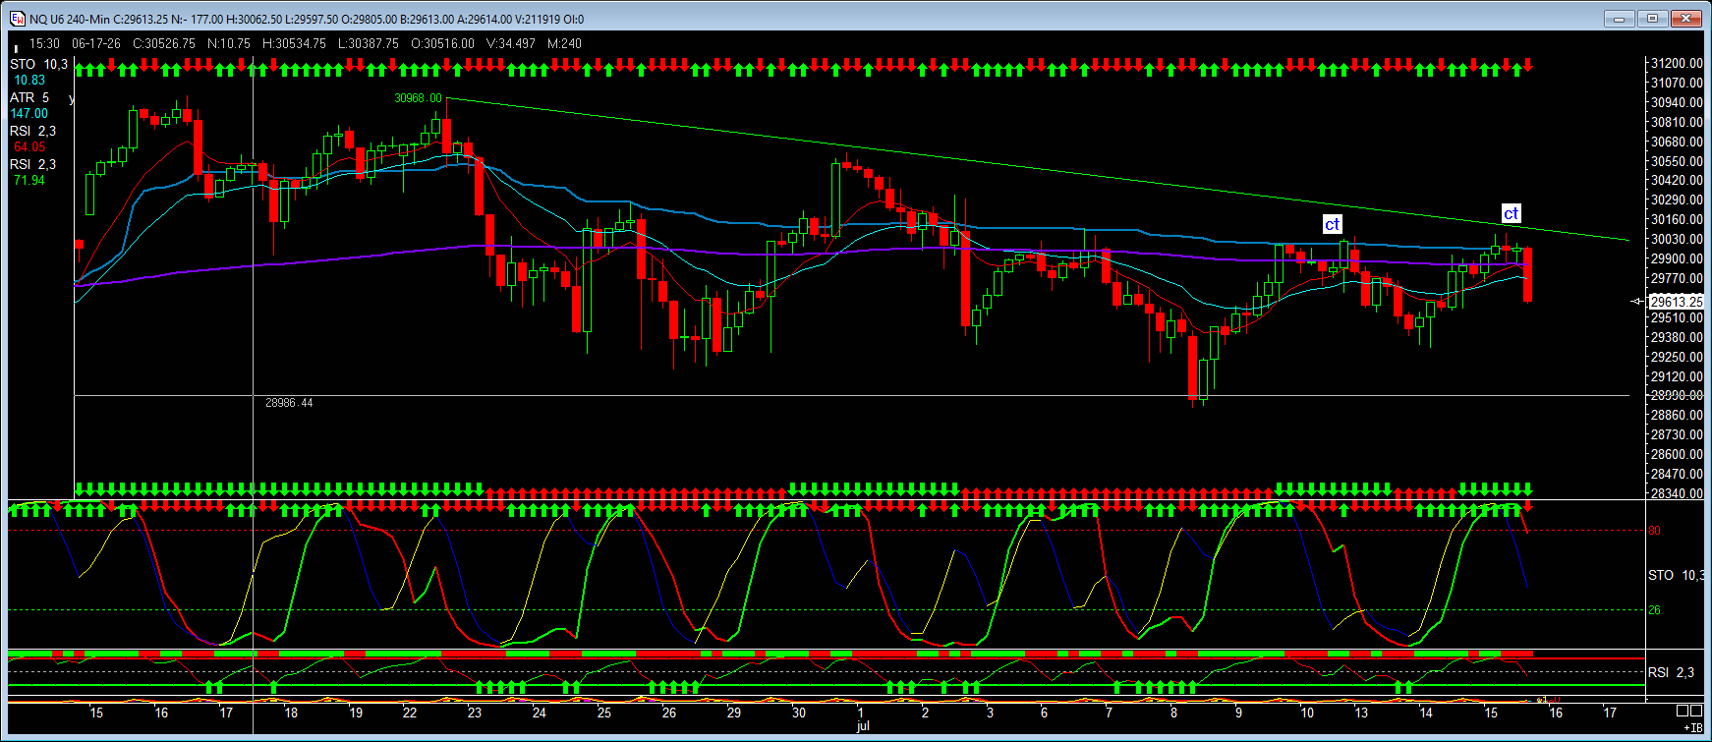Click the +IB label in the corner
The width and height of the screenshot is (1712, 742).
(1692, 727)
